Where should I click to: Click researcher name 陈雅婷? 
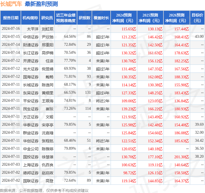(48, 149)
